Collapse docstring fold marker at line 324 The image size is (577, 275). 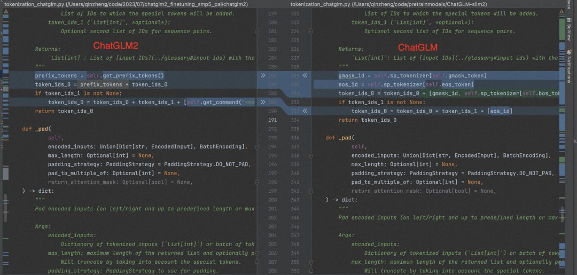point(311,32)
